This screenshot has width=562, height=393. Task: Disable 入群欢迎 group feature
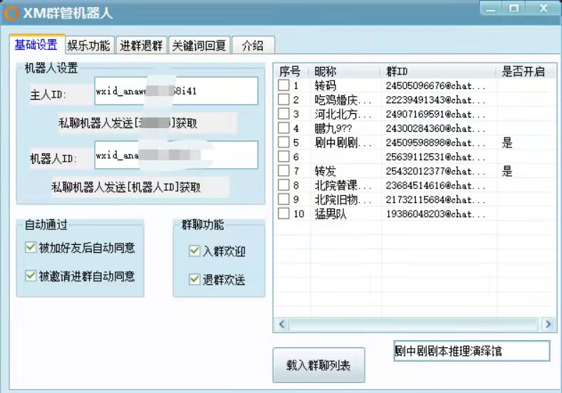[x=194, y=251]
